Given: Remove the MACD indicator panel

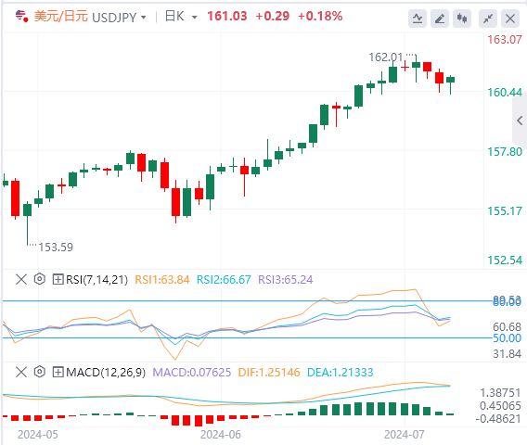Looking at the screenshot, I should 21,372.
